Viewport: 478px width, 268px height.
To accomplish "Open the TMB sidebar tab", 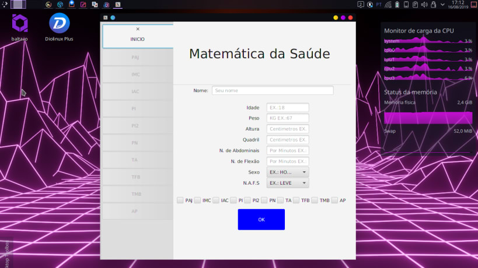I will click(x=138, y=194).
